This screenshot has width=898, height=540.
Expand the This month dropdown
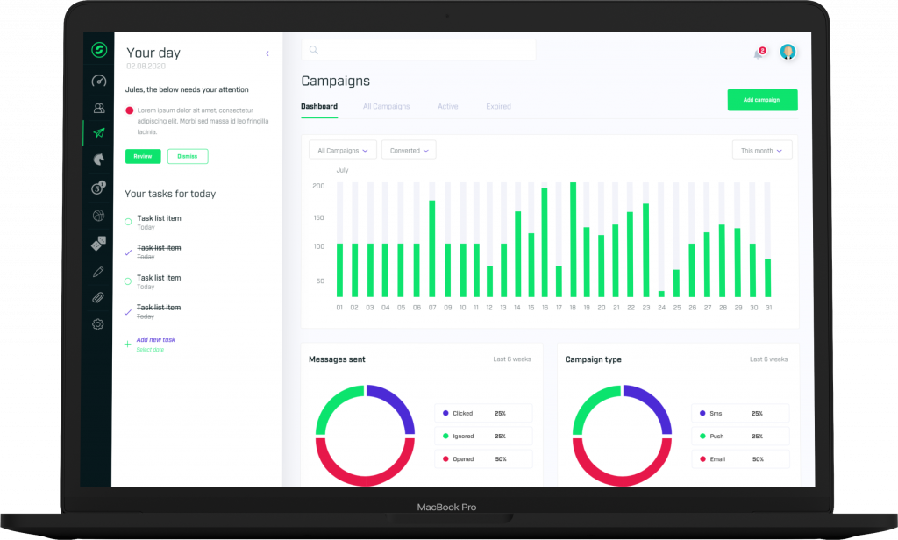pyautogui.click(x=761, y=151)
